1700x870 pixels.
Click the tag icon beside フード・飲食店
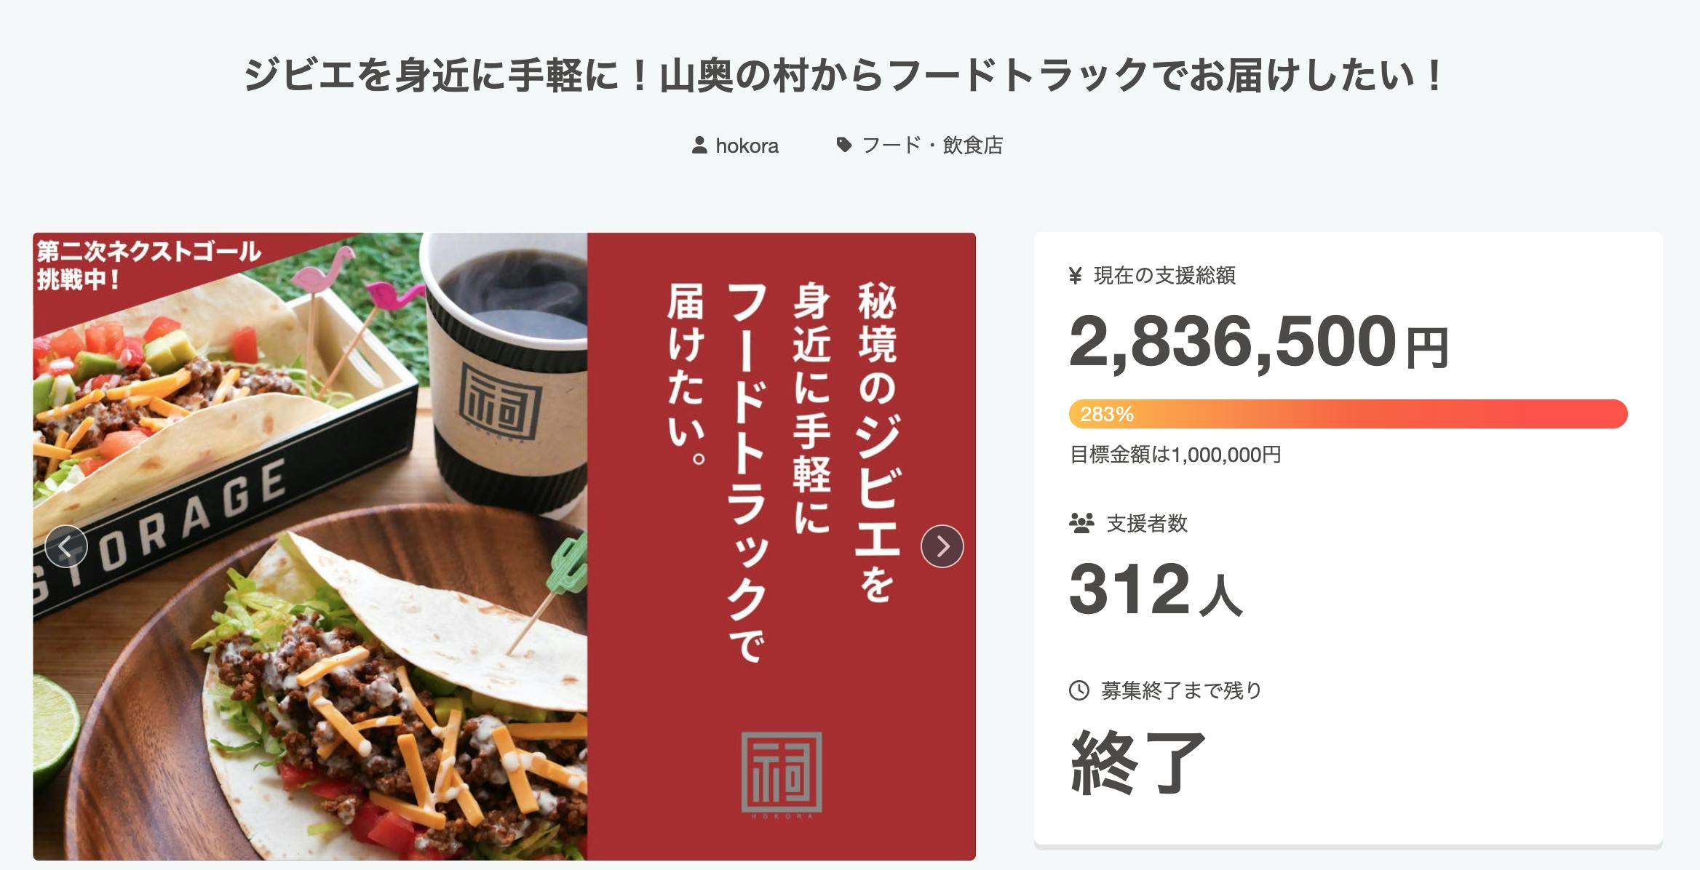pos(844,145)
